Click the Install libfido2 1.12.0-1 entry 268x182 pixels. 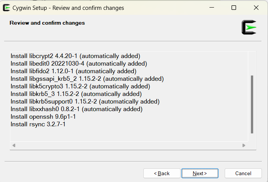point(73,71)
